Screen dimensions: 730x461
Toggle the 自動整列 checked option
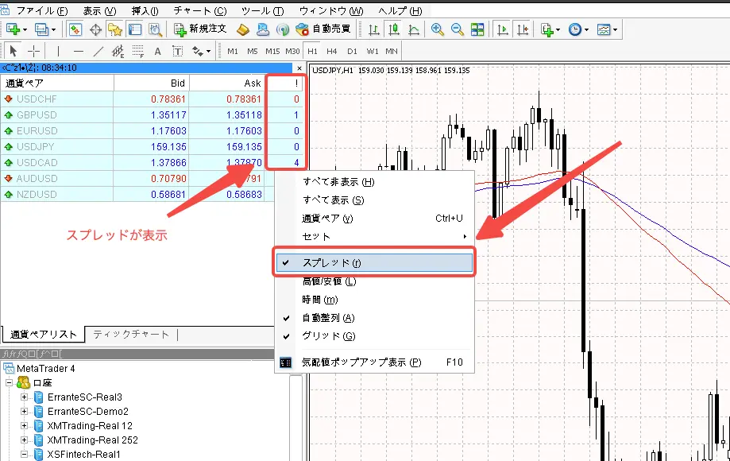[x=373, y=318]
